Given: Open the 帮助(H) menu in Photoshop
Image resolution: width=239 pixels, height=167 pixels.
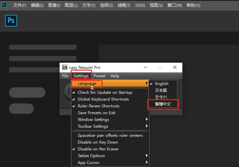Looking at the screenshot, I should point(193,5).
